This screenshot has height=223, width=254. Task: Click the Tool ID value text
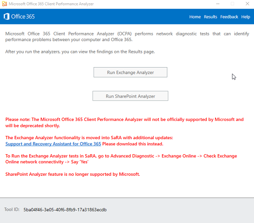coord(65,210)
